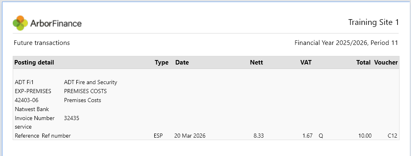The image size is (411, 156).
Task: Click the VAT amount '1.67'
Action: tap(308, 136)
